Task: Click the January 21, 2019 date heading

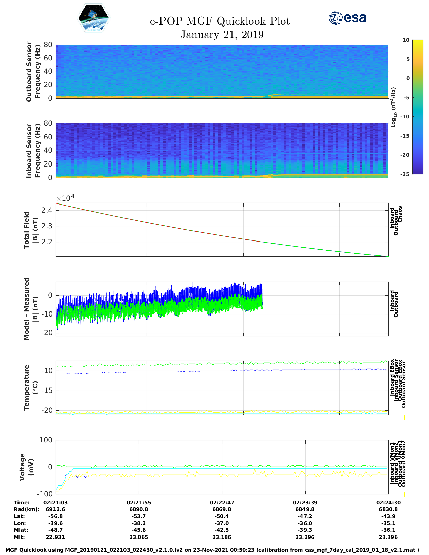Action: [222, 35]
